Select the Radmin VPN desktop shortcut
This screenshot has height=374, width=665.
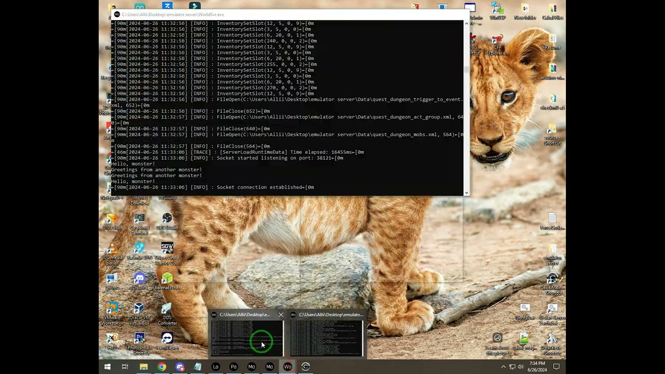tap(139, 251)
